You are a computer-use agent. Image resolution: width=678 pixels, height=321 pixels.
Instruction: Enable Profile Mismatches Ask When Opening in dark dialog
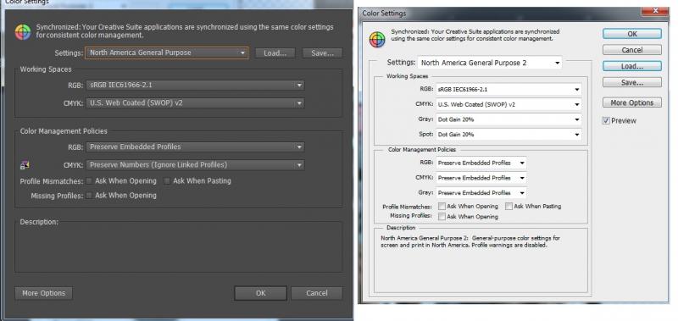point(90,181)
